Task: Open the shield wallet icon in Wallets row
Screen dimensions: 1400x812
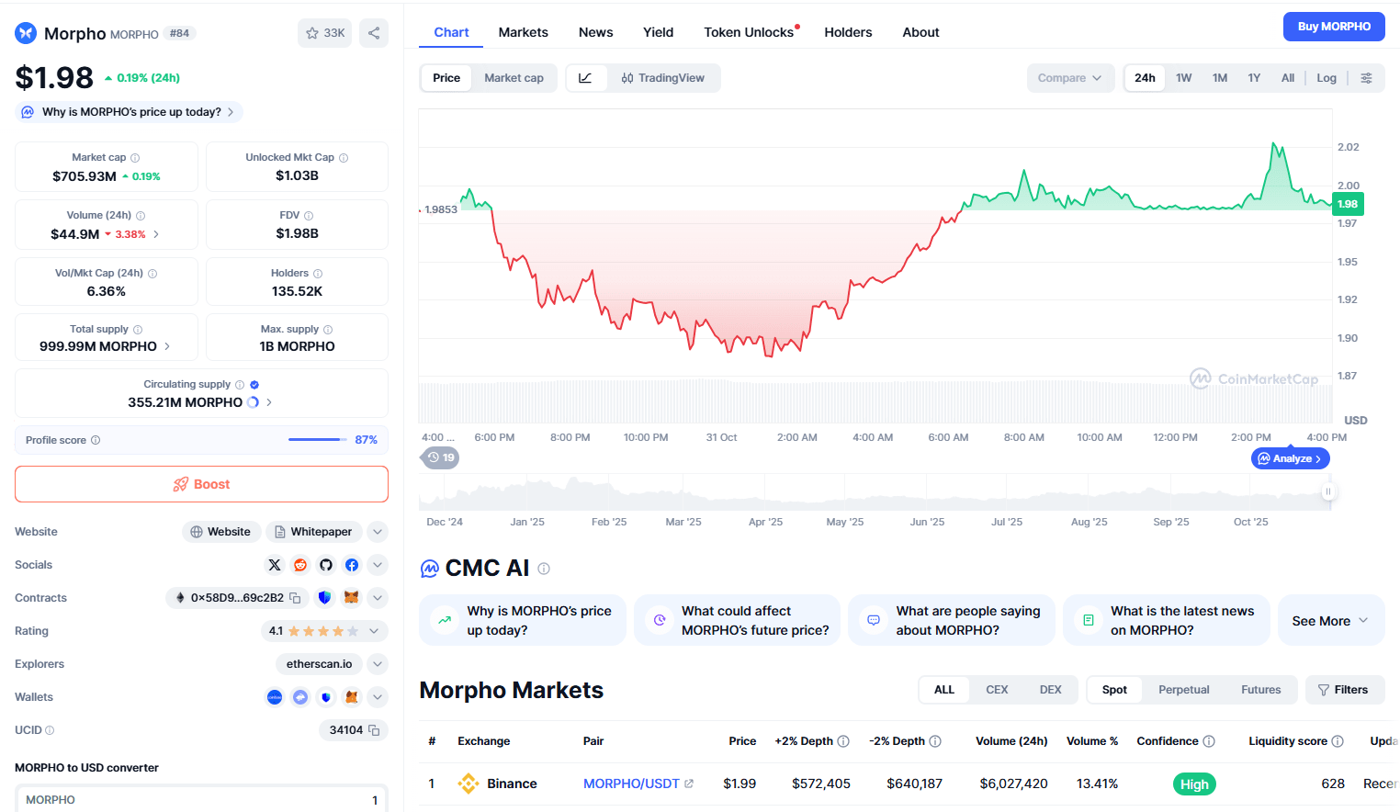Action: (326, 697)
